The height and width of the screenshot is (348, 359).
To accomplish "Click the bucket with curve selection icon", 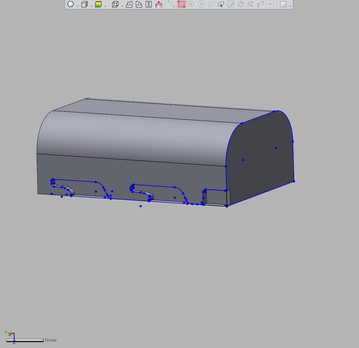I will (x=251, y=5).
